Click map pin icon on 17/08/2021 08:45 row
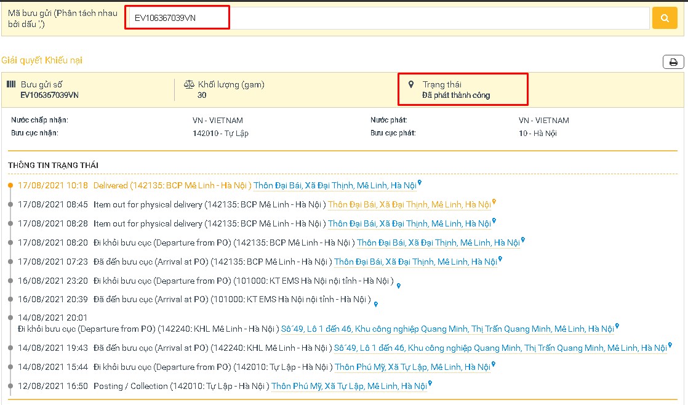This screenshot has height=405, width=688. coord(494,202)
